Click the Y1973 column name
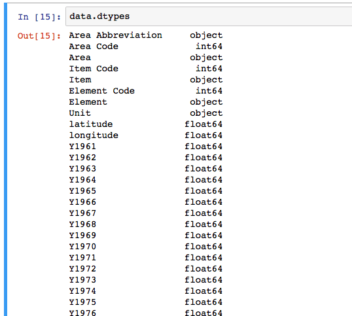The height and width of the screenshot is (316, 352). tap(82, 280)
